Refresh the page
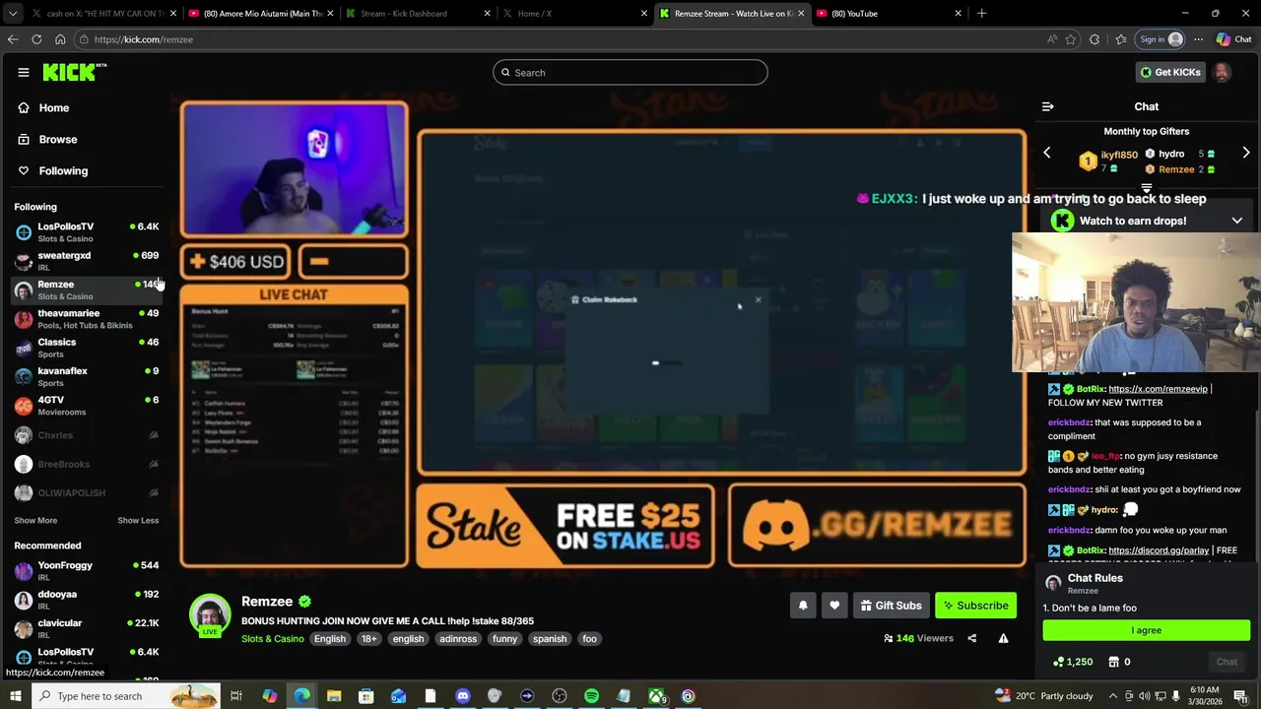This screenshot has height=709, width=1261. (36, 39)
